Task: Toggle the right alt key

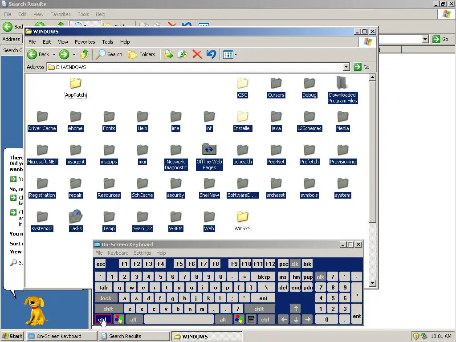Action: [x=223, y=320]
